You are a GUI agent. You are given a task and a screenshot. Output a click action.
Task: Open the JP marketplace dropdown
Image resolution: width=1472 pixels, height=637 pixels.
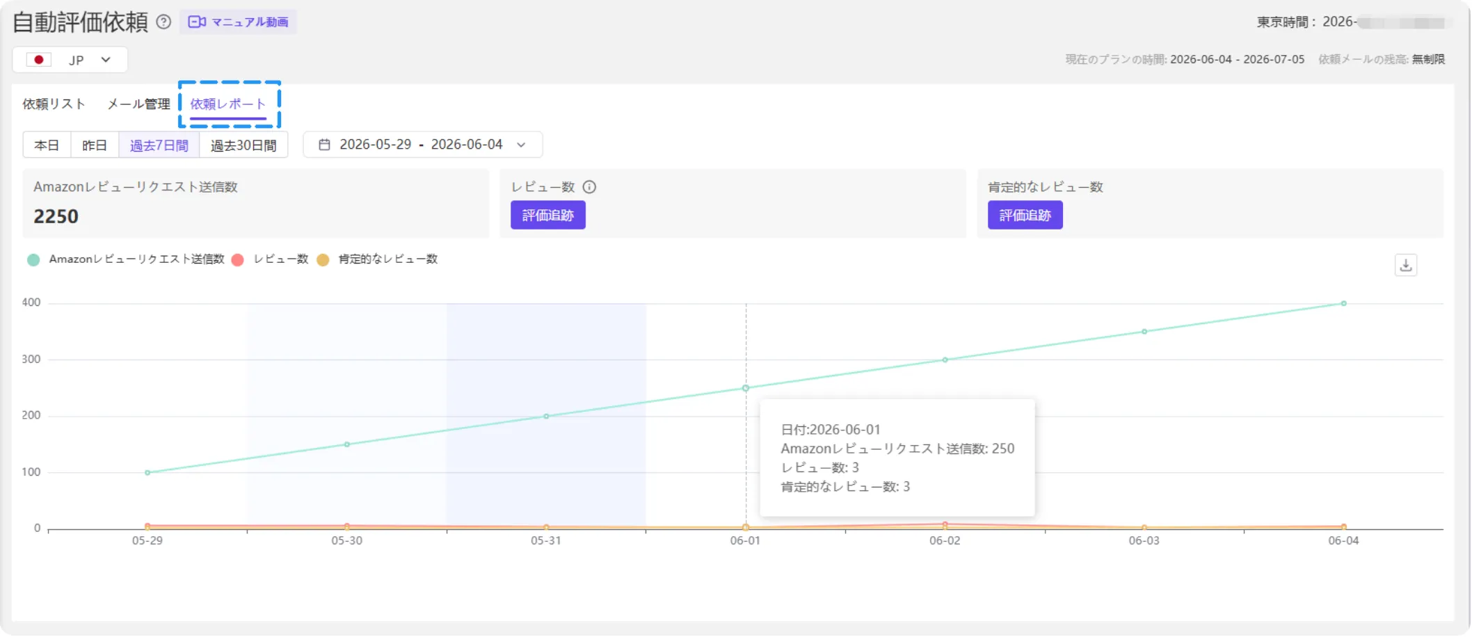(70, 60)
